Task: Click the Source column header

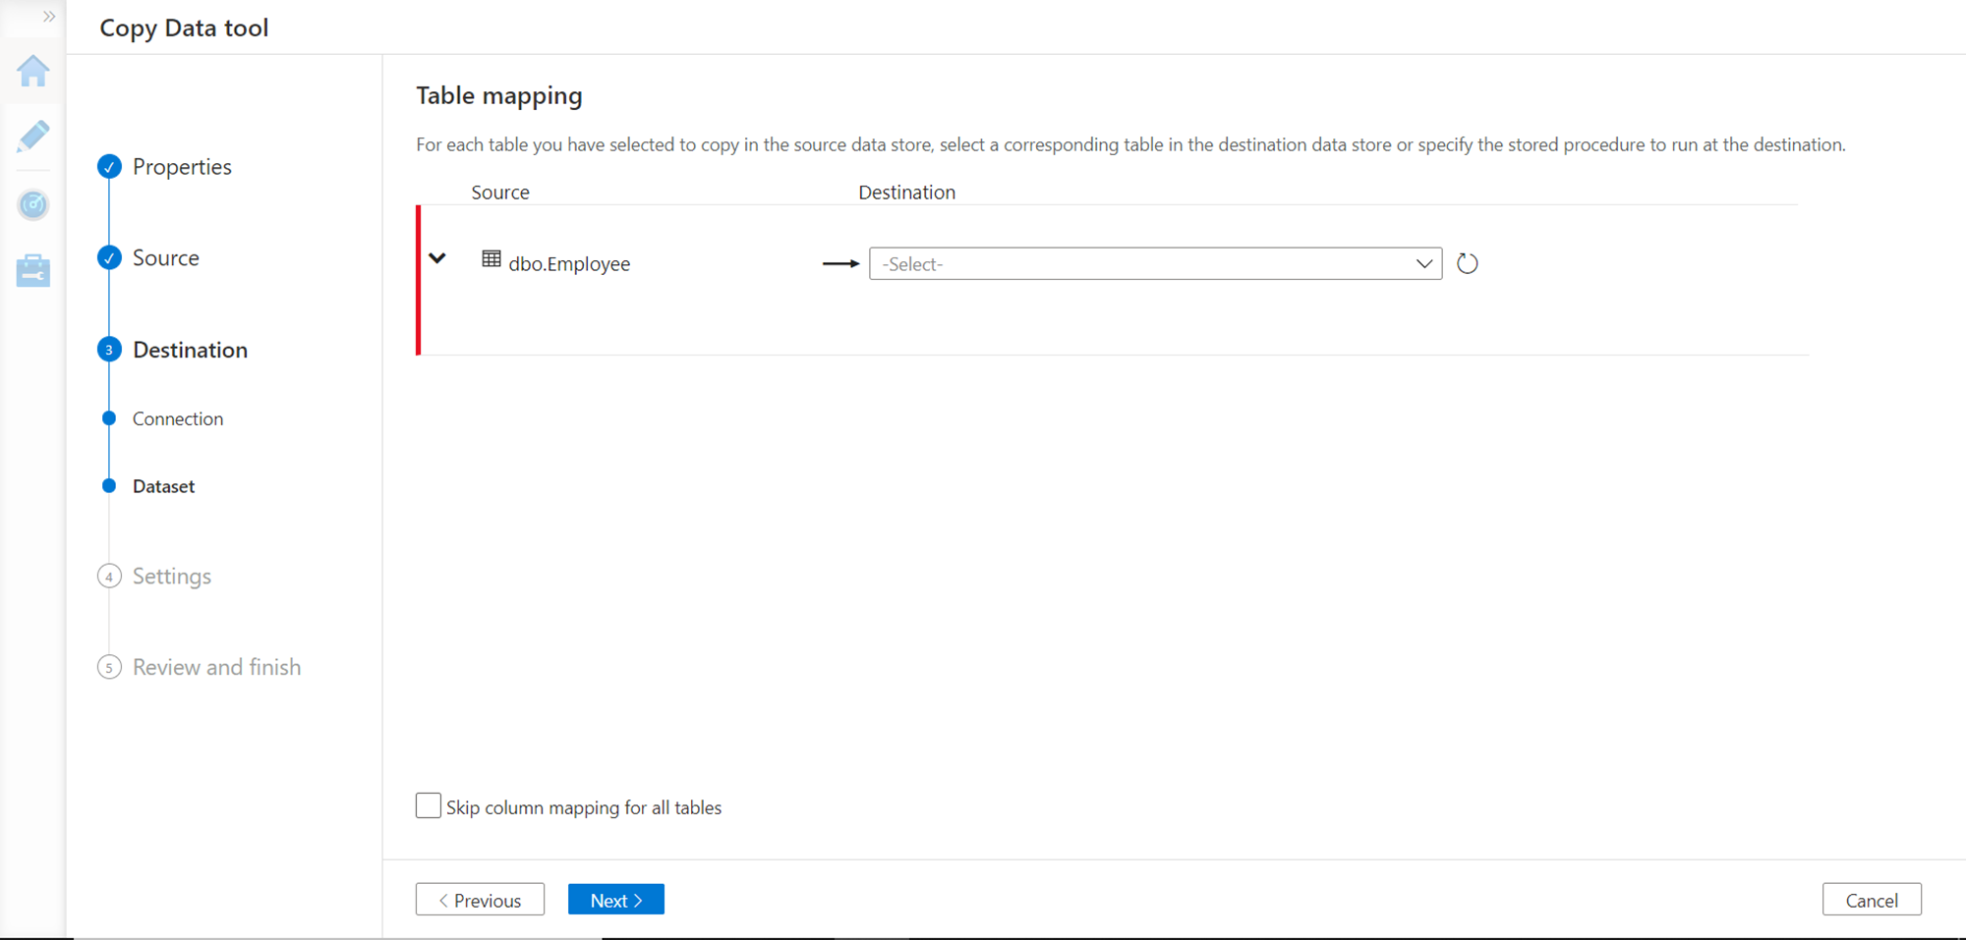Action: (500, 193)
